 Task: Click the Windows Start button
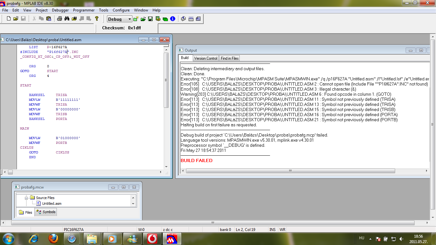click(x=9, y=238)
